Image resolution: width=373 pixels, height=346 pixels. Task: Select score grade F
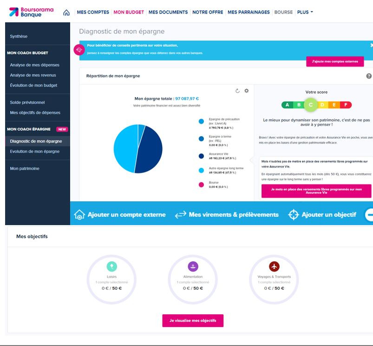[346, 105]
